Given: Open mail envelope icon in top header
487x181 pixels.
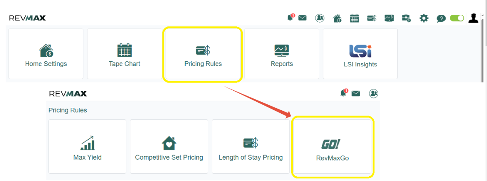Looking at the screenshot, I should pos(302,18).
